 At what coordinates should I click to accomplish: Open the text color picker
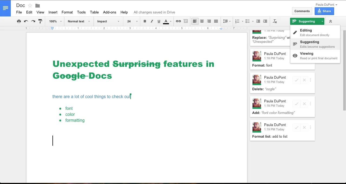[167, 21]
